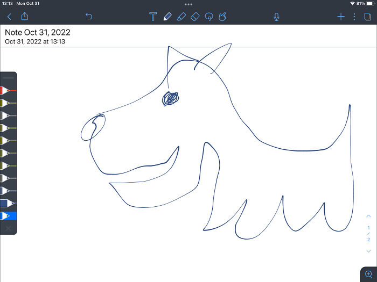The height and width of the screenshot is (282, 377).
Task: Tap the undo arrow
Action: pos(89,17)
